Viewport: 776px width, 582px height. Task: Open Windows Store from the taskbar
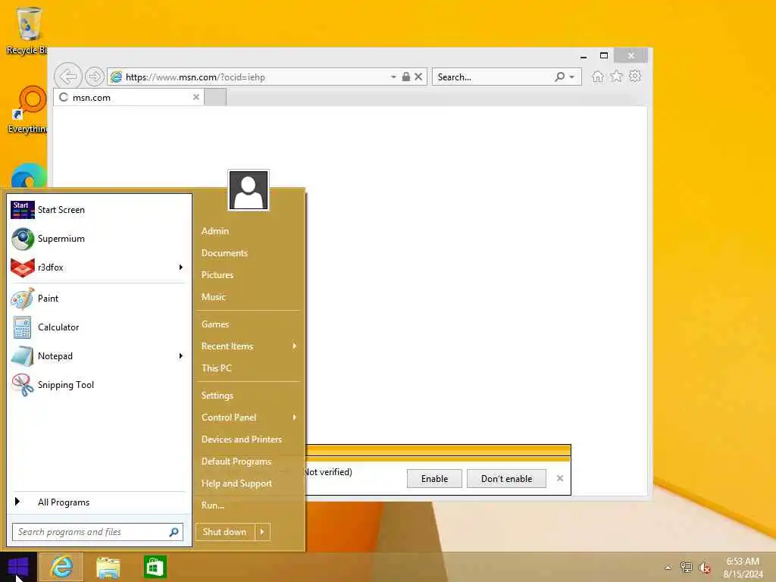point(155,567)
